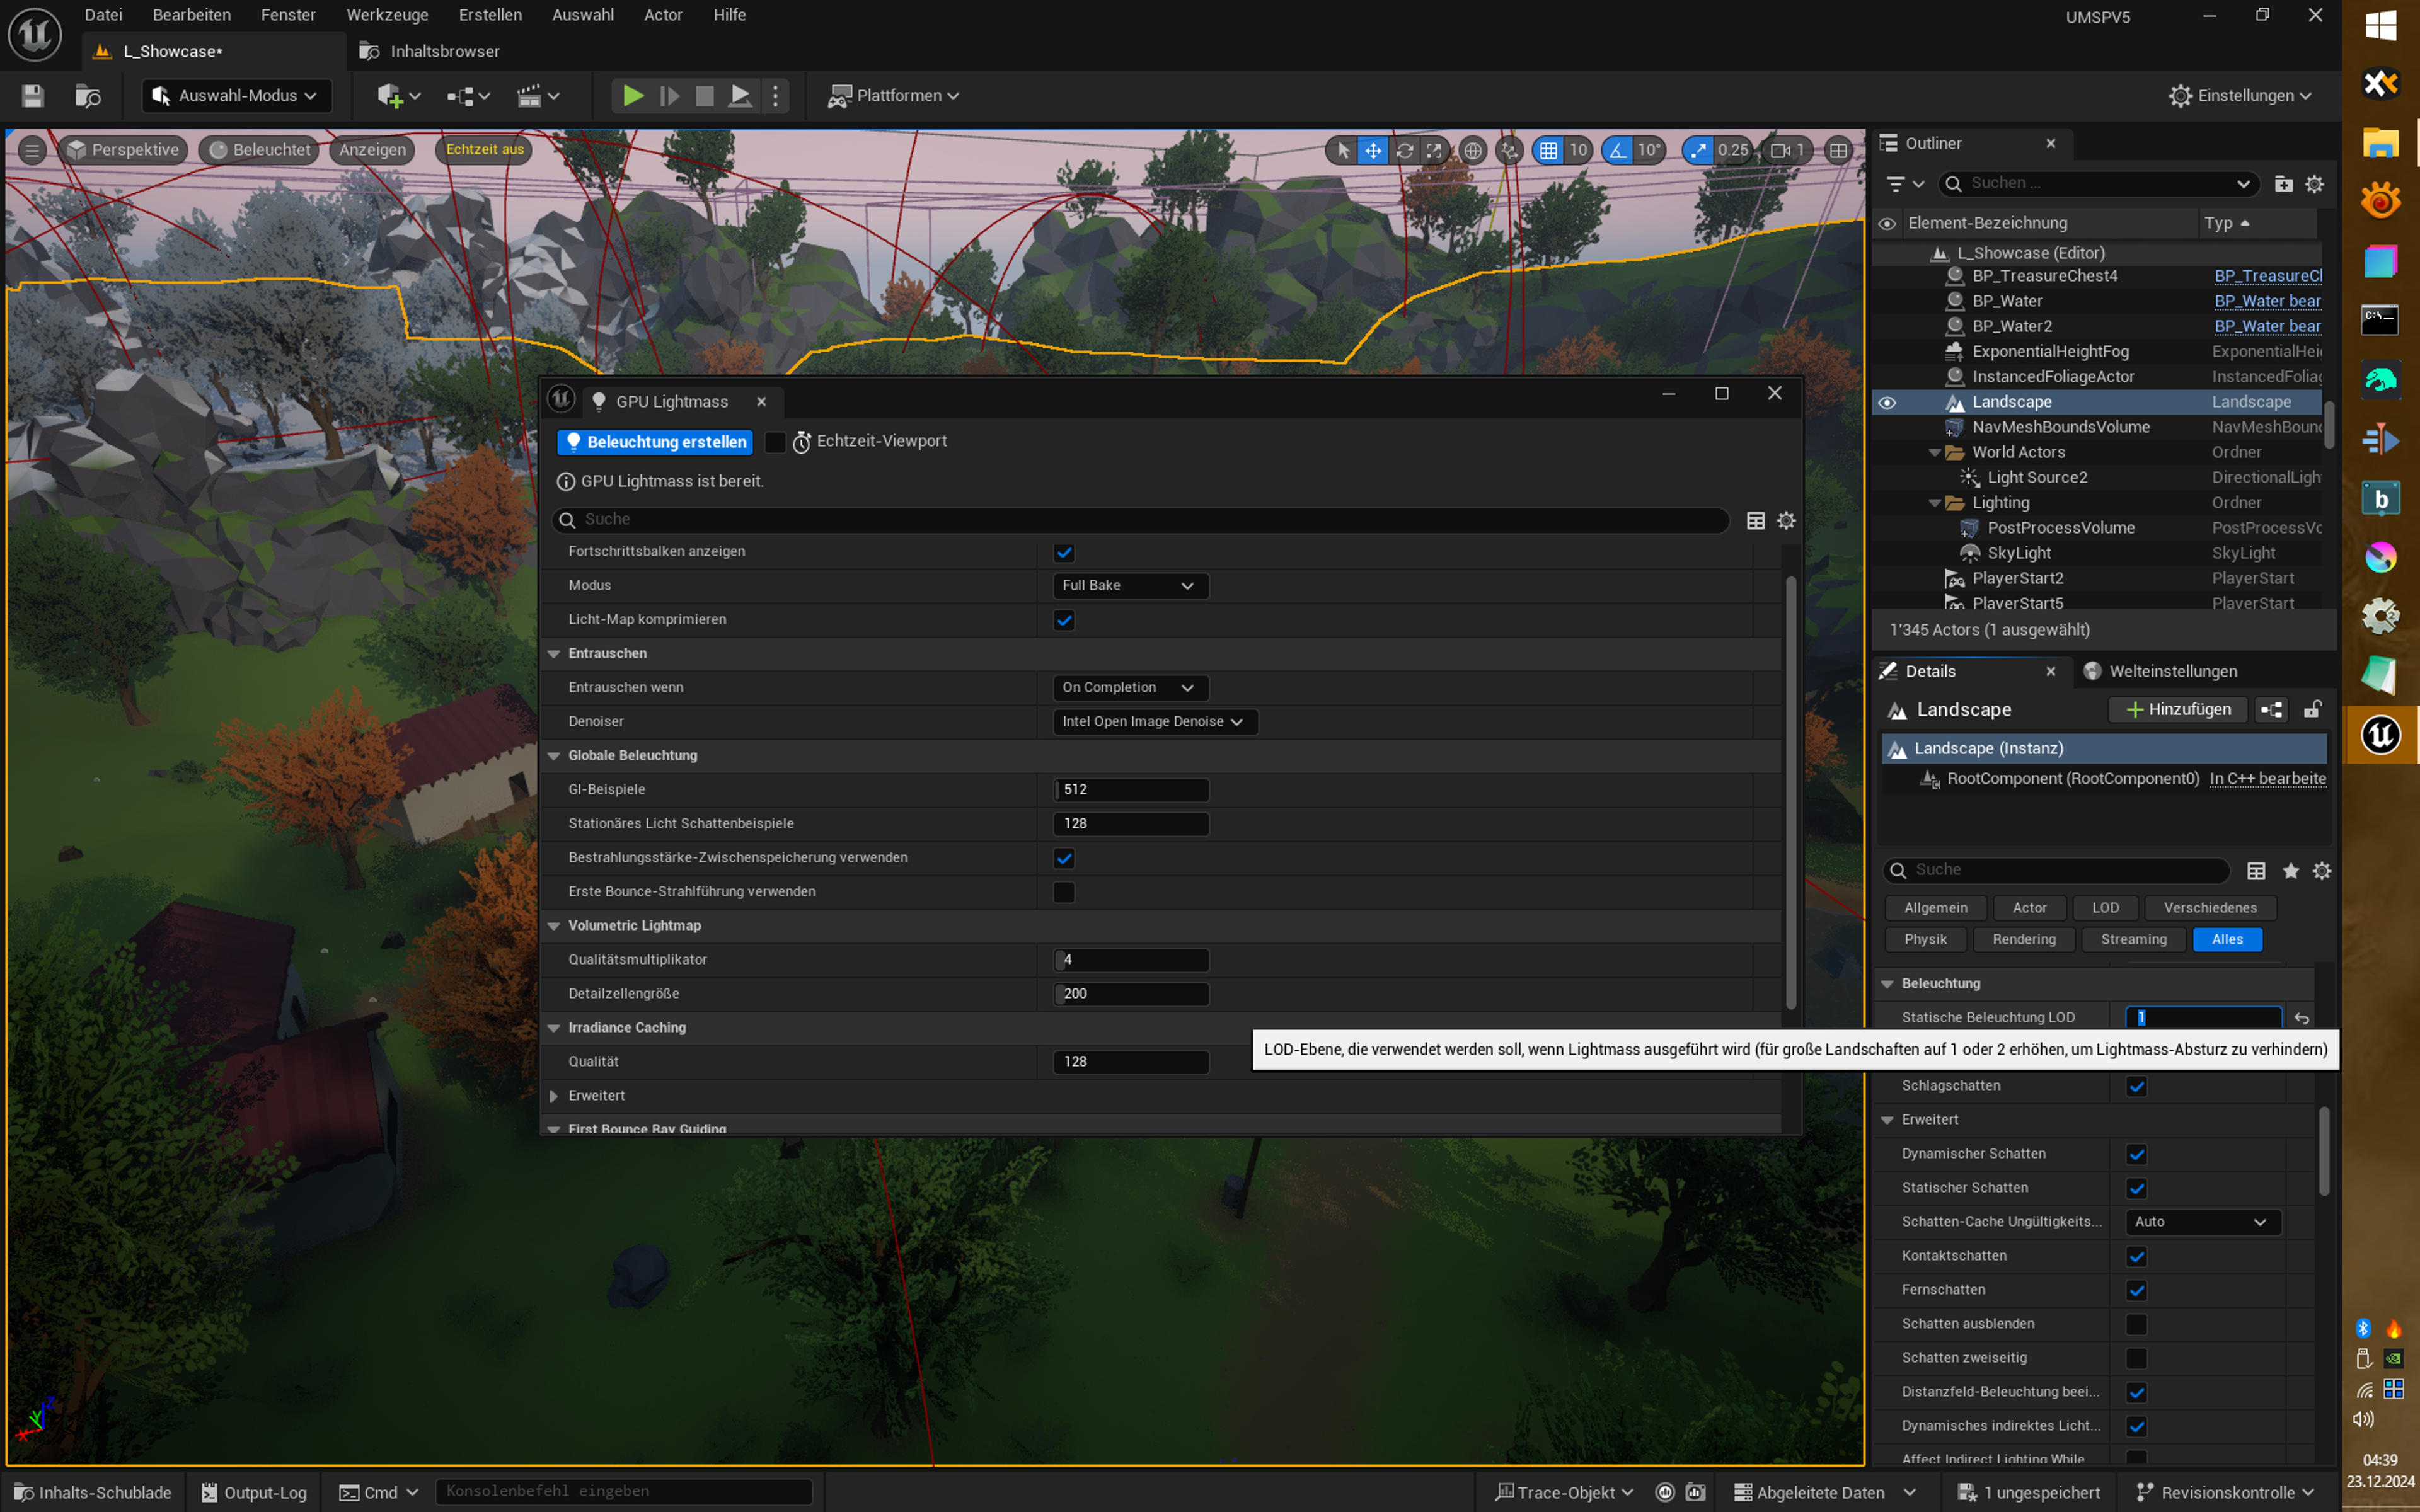The width and height of the screenshot is (2420, 1512).
Task: Open Plattformen dropdown
Action: click(x=894, y=96)
